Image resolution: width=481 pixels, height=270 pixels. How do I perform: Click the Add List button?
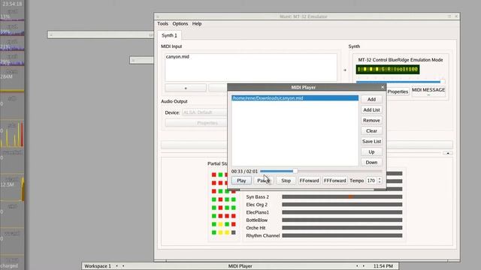371,110
